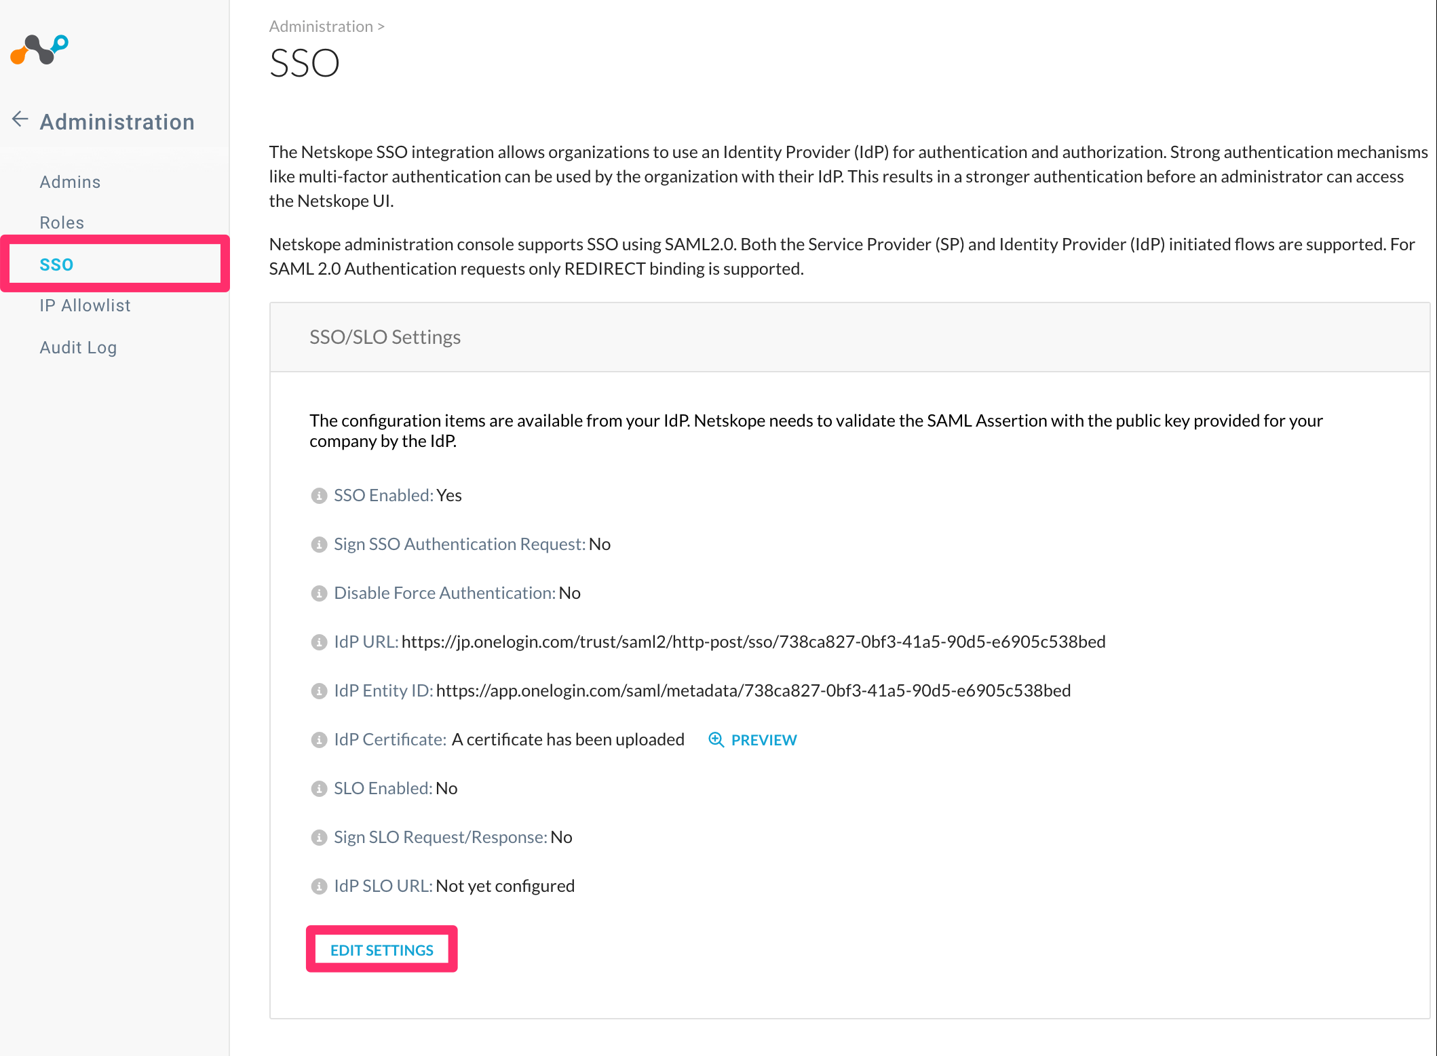Click the 'IdP Certificate:' label
Screen dimensions: 1437x1056
(390, 739)
